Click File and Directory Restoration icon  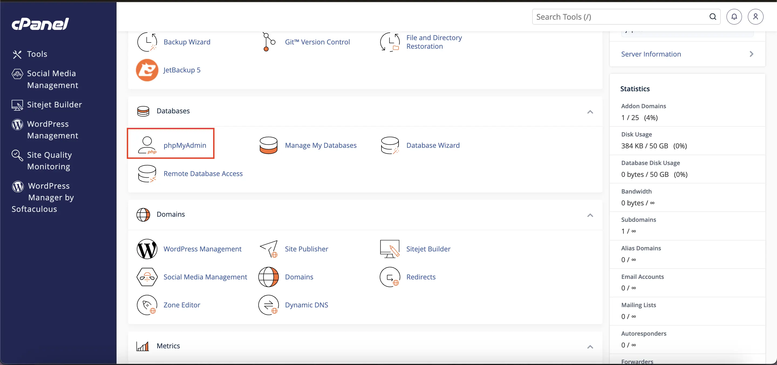pyautogui.click(x=390, y=42)
